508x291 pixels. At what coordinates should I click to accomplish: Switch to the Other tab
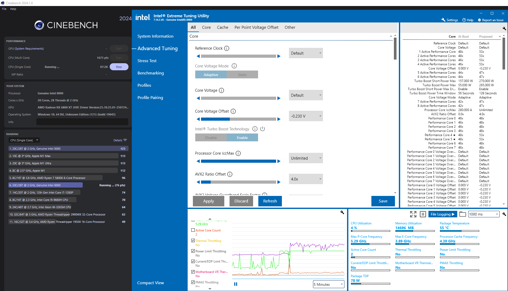290,27
